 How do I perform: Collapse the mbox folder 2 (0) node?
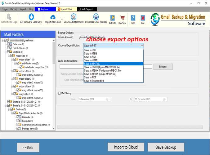(12, 71)
